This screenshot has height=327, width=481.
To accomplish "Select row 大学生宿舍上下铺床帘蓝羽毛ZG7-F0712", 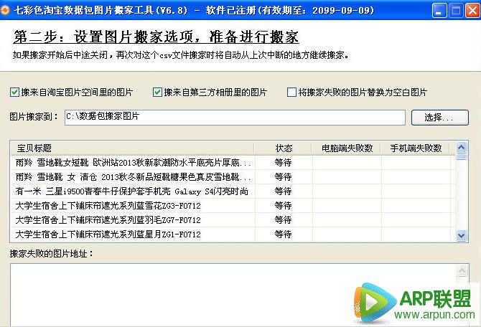I will point(233,220).
